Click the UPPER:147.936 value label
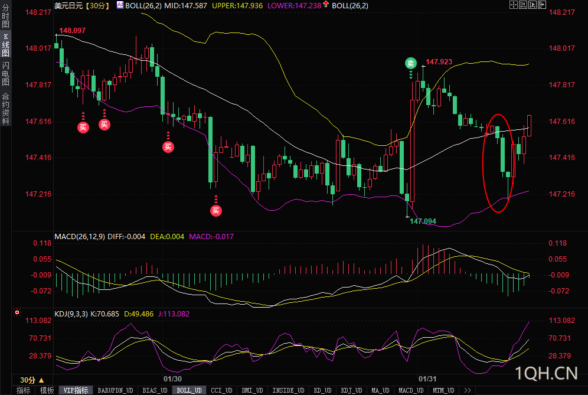The height and width of the screenshot is (395, 588). (237, 6)
